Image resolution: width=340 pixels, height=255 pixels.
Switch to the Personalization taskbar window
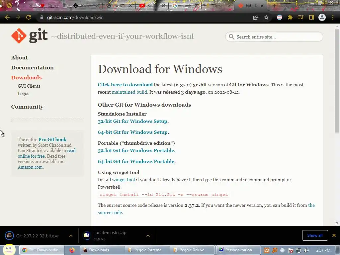238,250
